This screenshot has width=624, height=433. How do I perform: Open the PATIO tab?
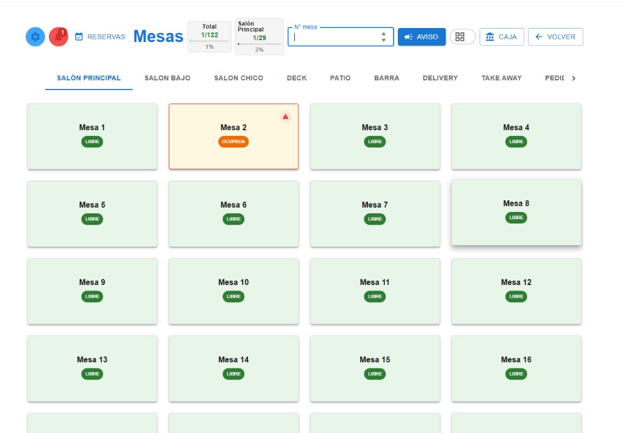[x=340, y=78]
